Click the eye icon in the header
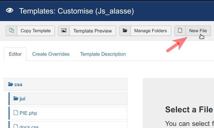 [10, 11]
